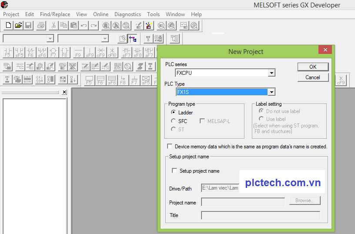Delete vertical line cF10 icon
The image size is (355, 234).
click(112, 53)
